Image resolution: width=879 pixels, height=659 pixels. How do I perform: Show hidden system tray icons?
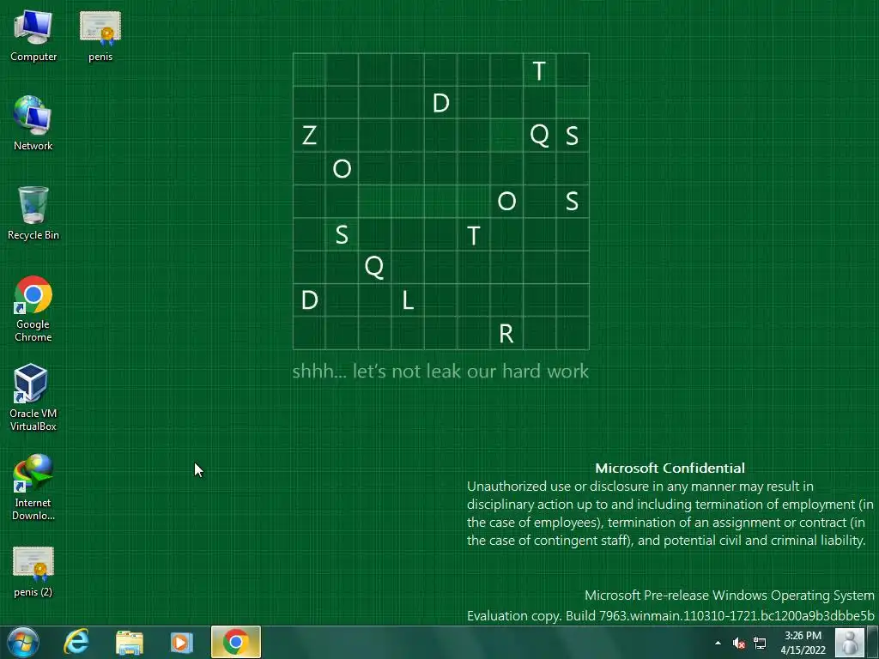(x=718, y=643)
